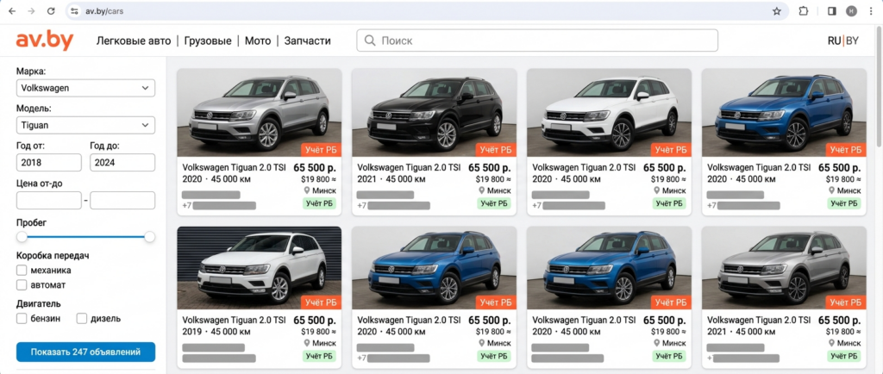Open the Chrome extensions puzzle icon
883x374 pixels.
coord(804,10)
